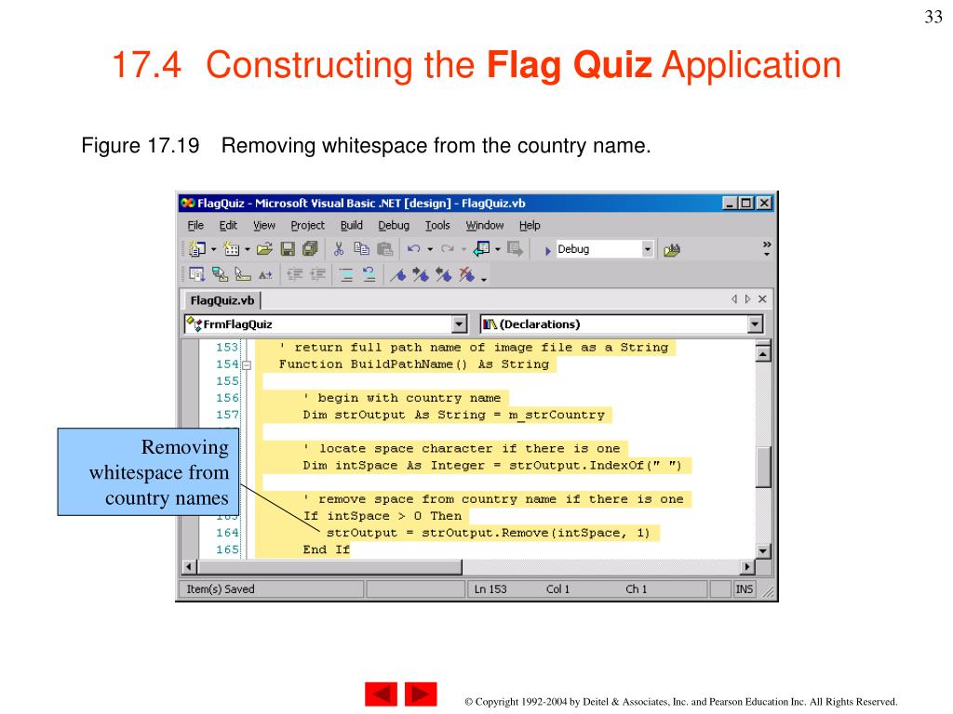
Task: Open the Navigate Backward dropdown arrow
Action: pos(498,249)
